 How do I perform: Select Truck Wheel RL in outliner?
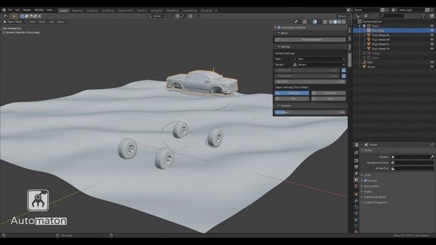tap(381, 35)
